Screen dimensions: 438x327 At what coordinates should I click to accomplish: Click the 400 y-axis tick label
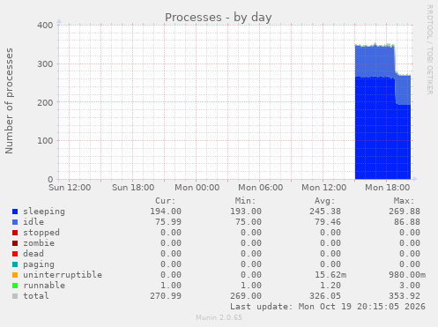[x=45, y=26]
